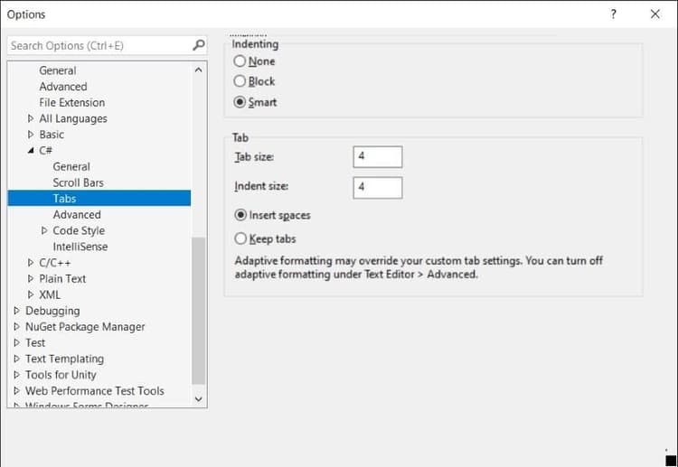Select Plain Text in the tree
This screenshot has height=467, width=678.
[62, 278]
